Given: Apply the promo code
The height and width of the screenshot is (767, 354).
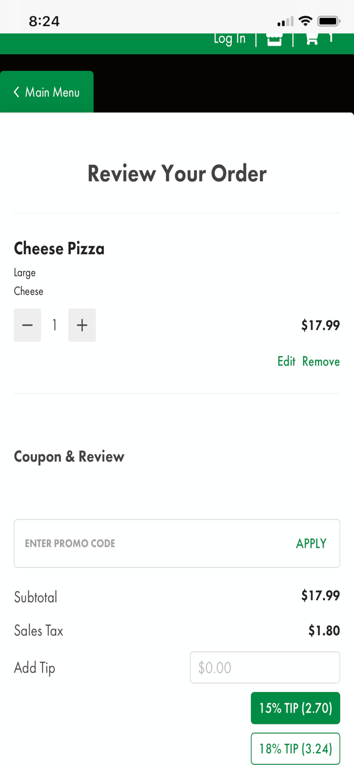Looking at the screenshot, I should click(311, 543).
